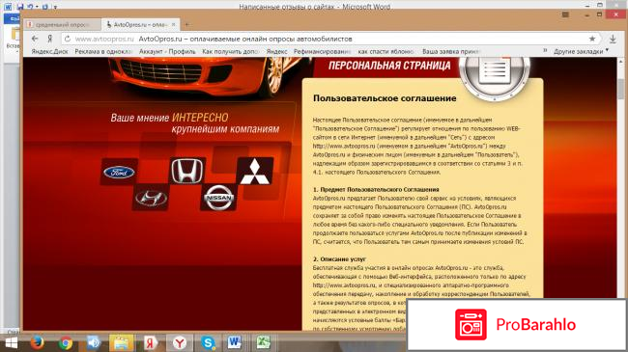The width and height of the screenshot is (628, 352).
Task: Click the page vertical scrollbar thumb
Action: coord(621,89)
